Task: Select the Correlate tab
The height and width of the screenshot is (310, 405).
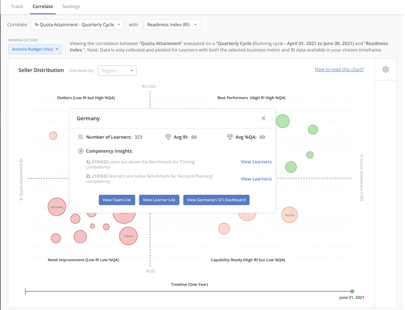Action: pos(43,6)
